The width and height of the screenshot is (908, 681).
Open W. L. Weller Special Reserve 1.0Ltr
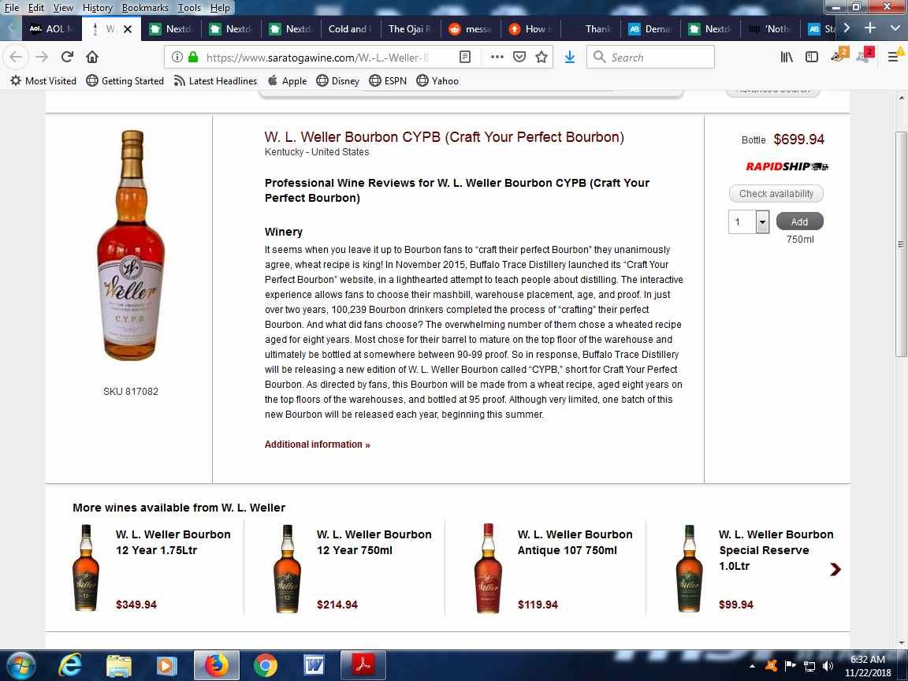pos(776,550)
